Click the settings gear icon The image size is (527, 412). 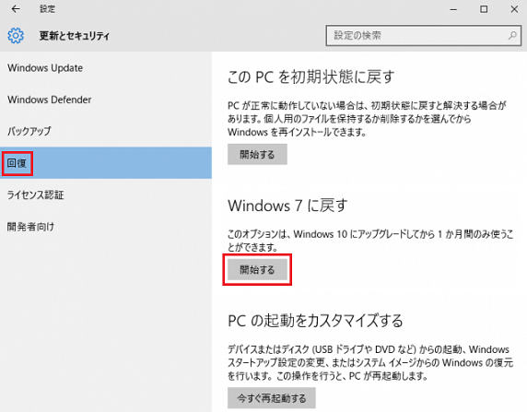pyautogui.click(x=16, y=35)
